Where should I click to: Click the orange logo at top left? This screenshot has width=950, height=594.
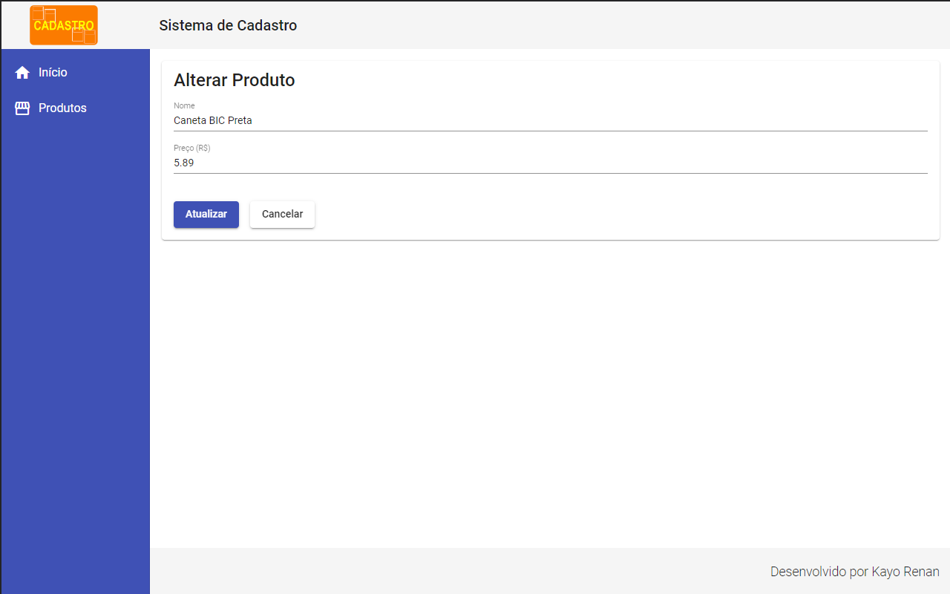[x=63, y=25]
